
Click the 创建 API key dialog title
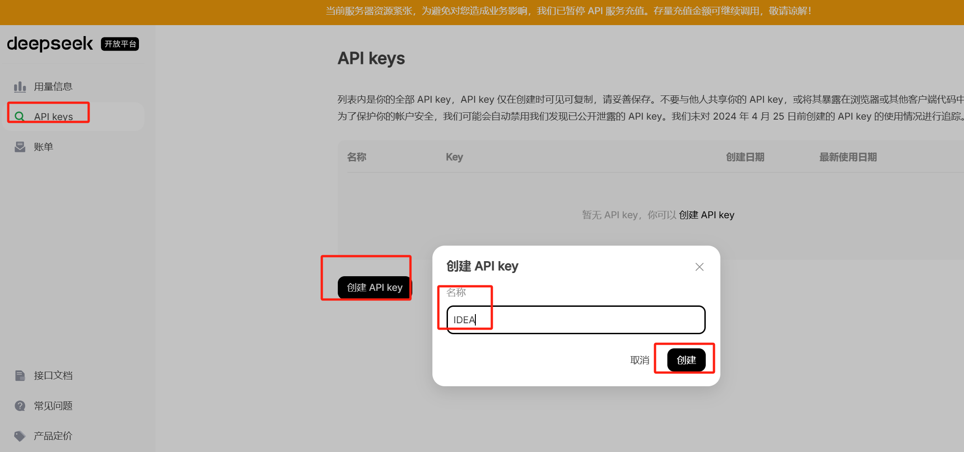(482, 266)
